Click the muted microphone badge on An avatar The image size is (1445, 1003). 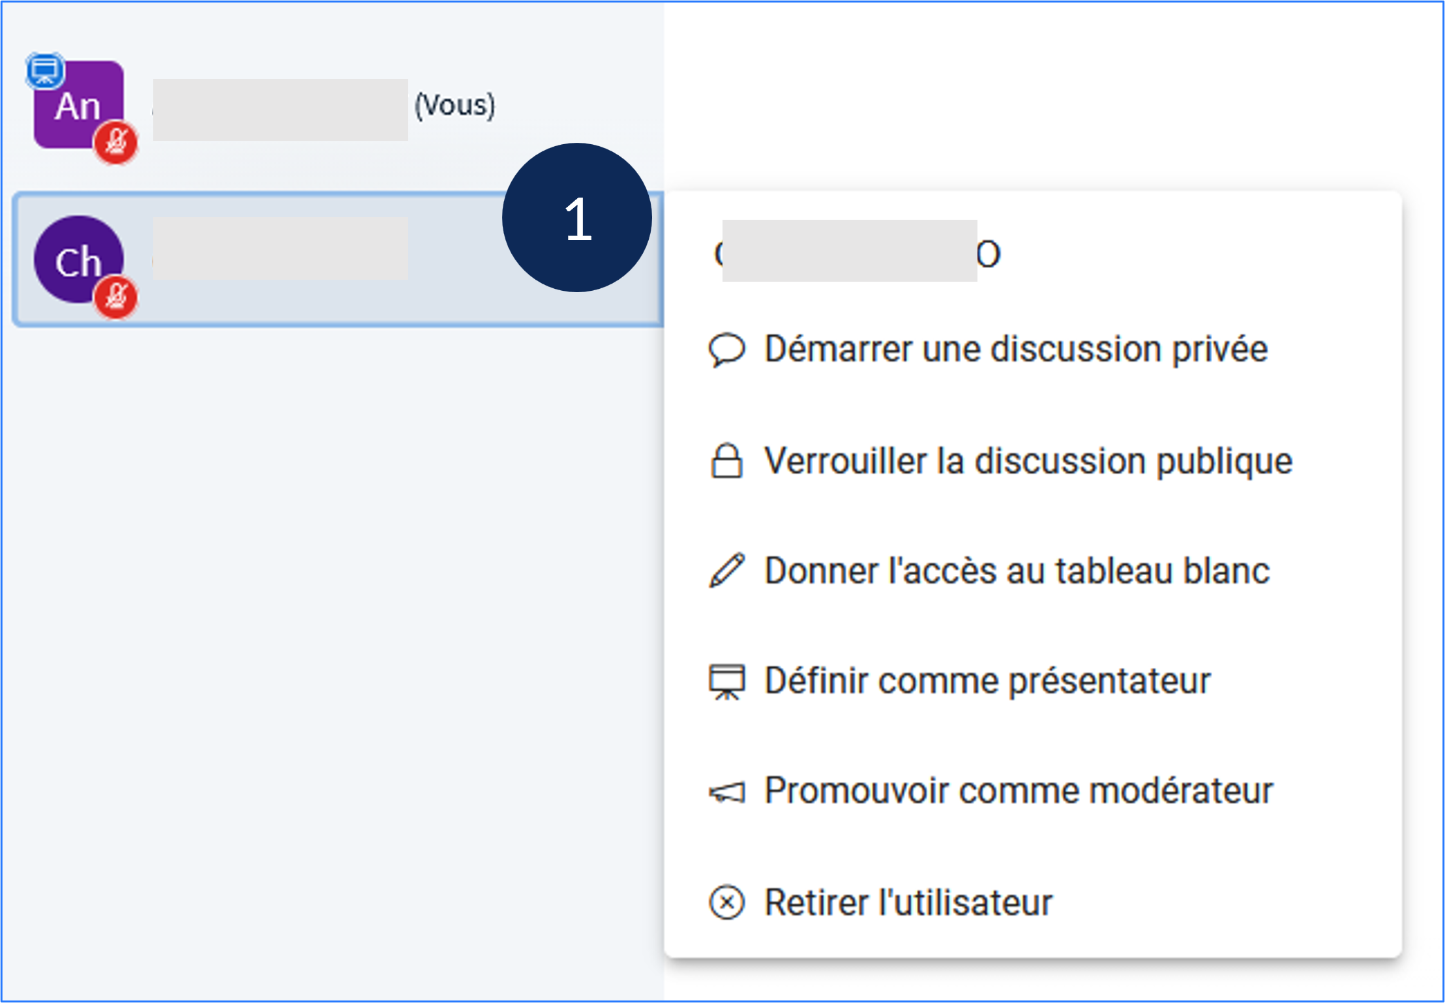point(116,142)
